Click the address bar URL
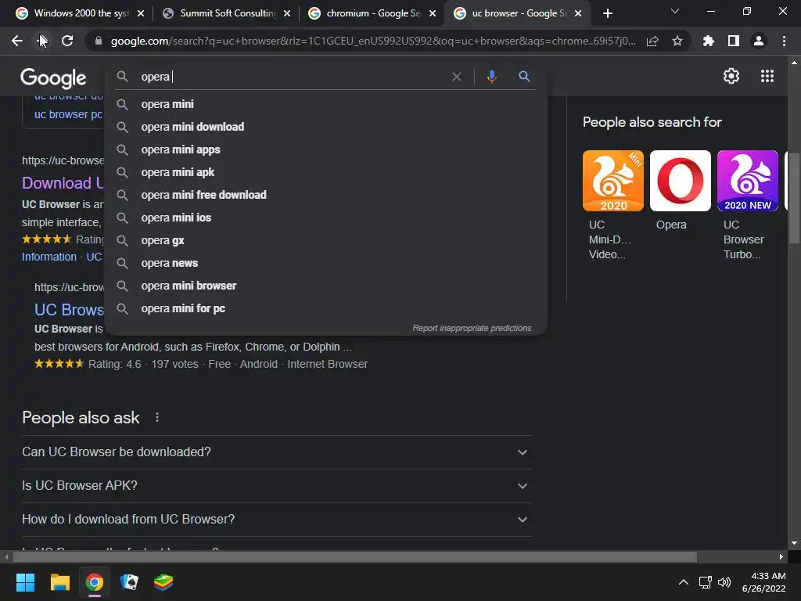This screenshot has height=601, width=801. coord(373,41)
